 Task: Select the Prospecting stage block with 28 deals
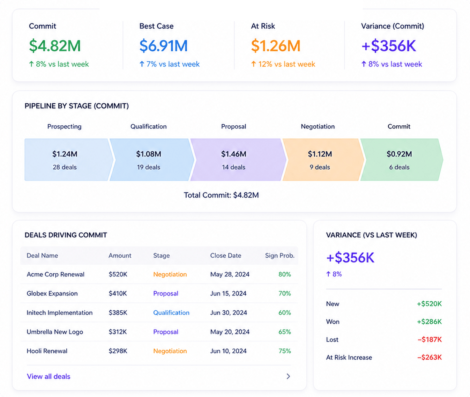click(69, 160)
